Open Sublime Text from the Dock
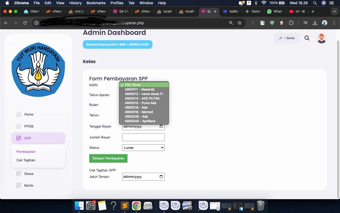 [125, 206]
